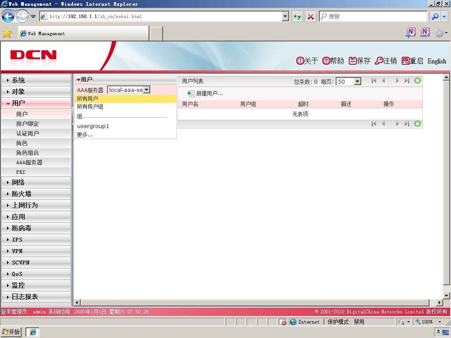Screen dimensions: 451x338
Task: Click the search magnifier button
Action: (435, 16)
